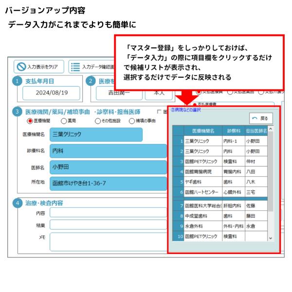Click the 支払年月日 date field

(51, 92)
